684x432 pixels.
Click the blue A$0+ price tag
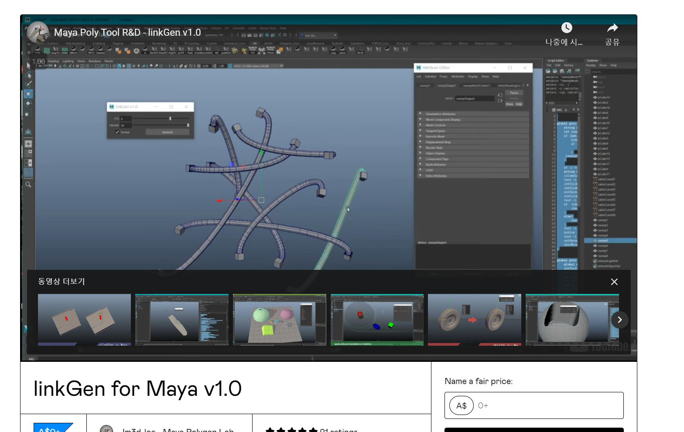point(53,428)
